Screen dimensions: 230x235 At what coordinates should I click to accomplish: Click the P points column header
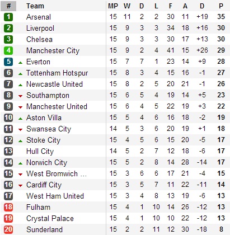pyautogui.click(x=221, y=6)
